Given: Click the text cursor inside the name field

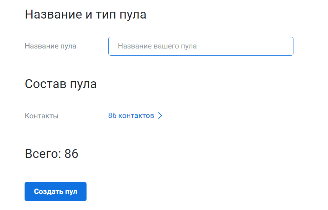Looking at the screenshot, I should (118, 46).
